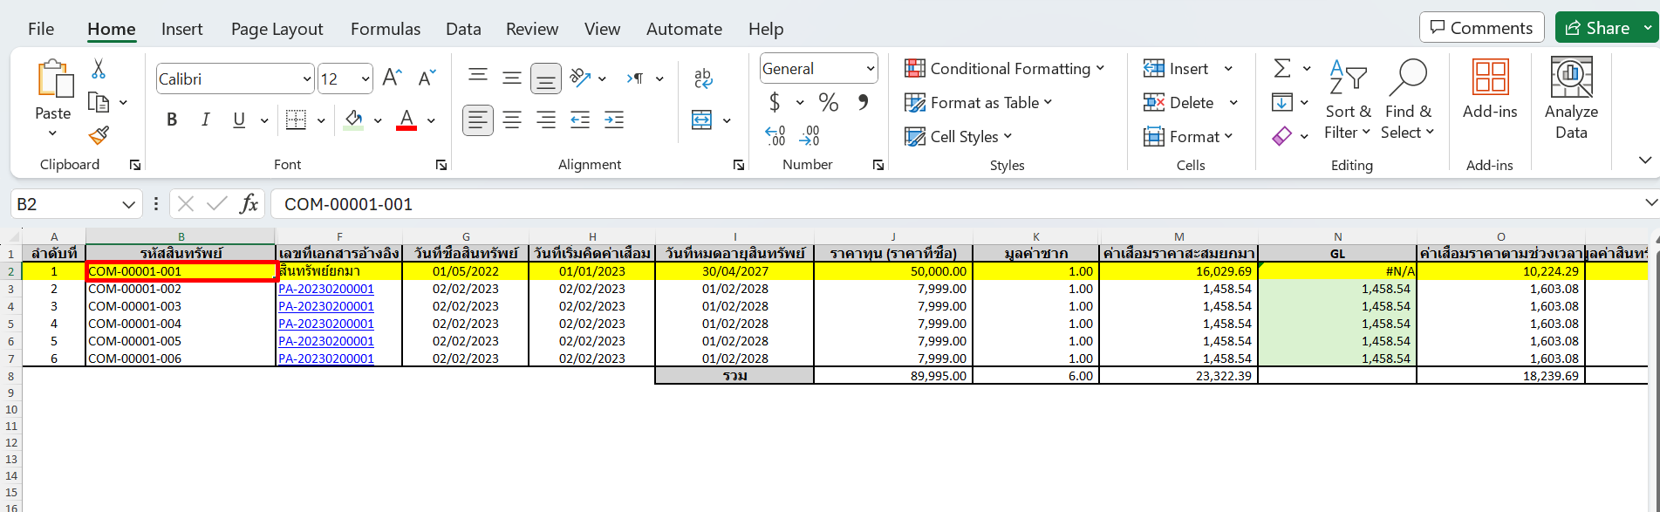Open the File menu
This screenshot has height=512, width=1660.
[x=41, y=29]
